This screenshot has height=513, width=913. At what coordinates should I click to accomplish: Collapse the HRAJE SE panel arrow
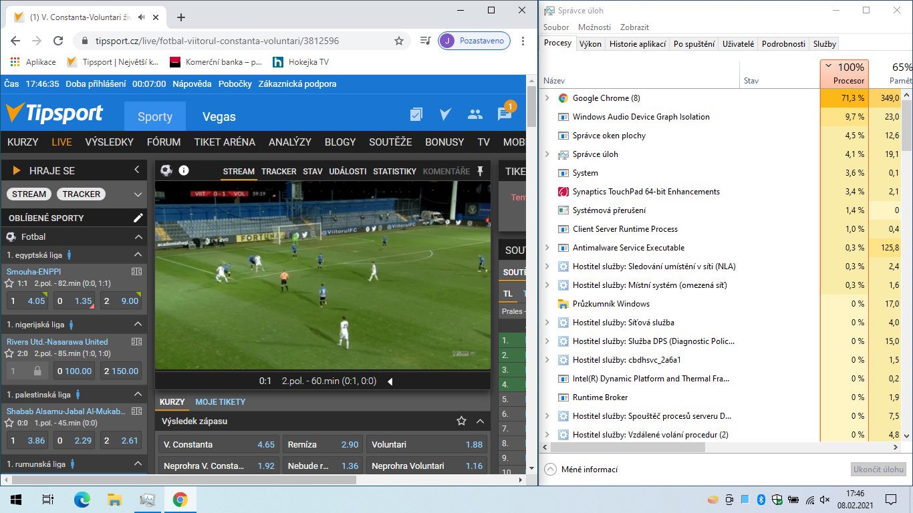click(x=137, y=170)
